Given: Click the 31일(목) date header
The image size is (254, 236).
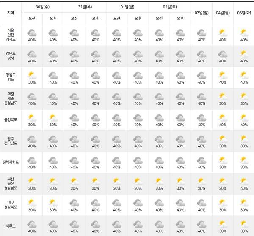Looking at the screenshot, I should click(85, 7).
